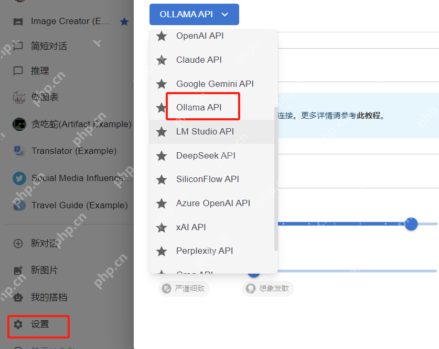This screenshot has height=349, width=439.
Task: Select the 推理 assistant chat icon
Action: (17, 71)
